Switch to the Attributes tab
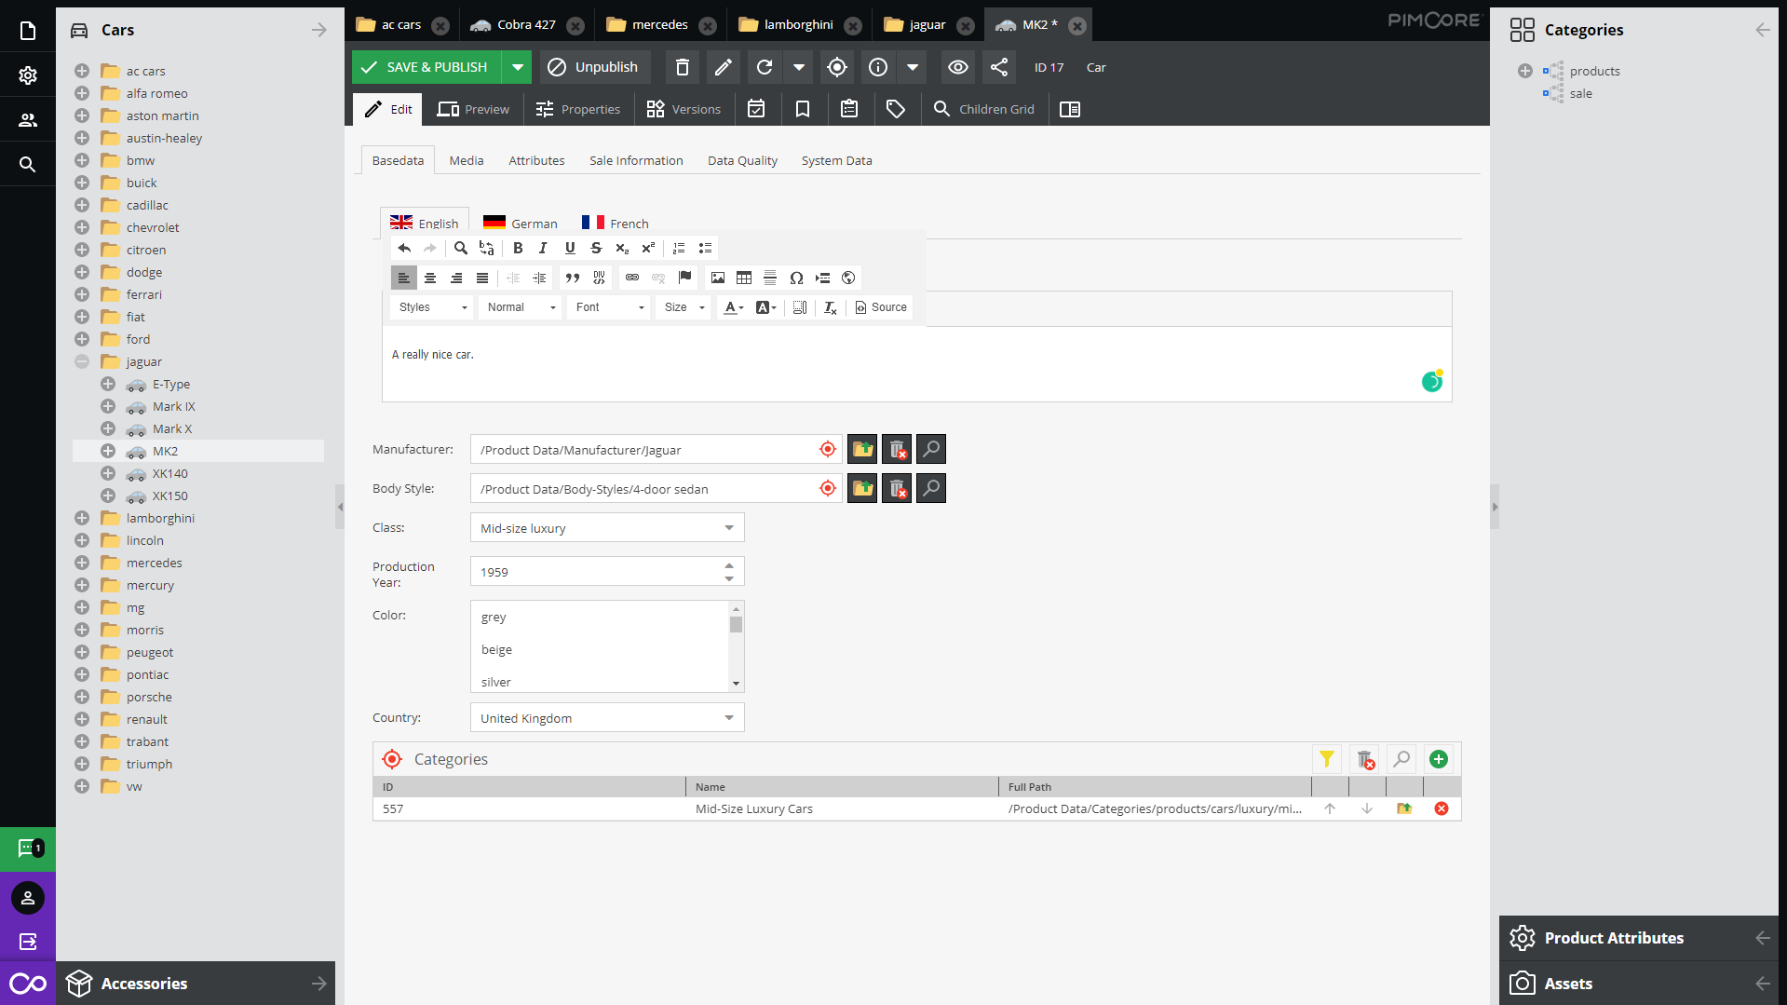Image resolution: width=1787 pixels, height=1005 pixels. 536,160
